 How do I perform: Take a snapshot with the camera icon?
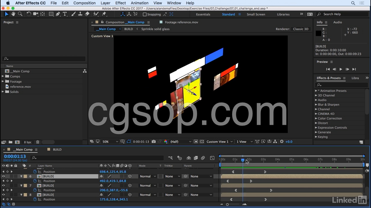coord(154,142)
